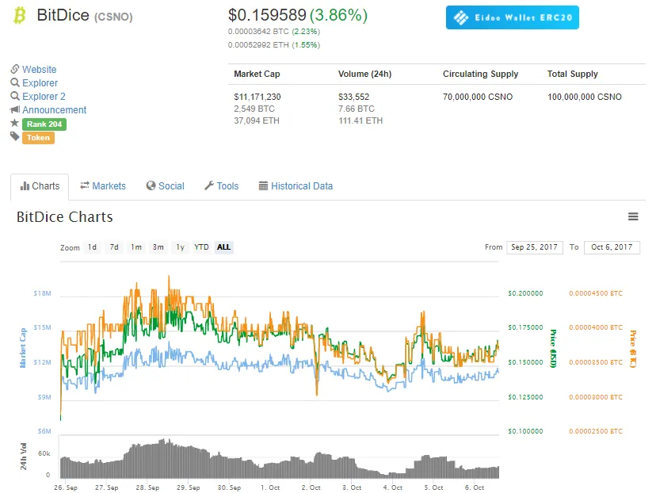Viewport: 656px width, 493px height.
Task: Click the Eidoo Wallet ERC20 banner
Action: (x=513, y=17)
